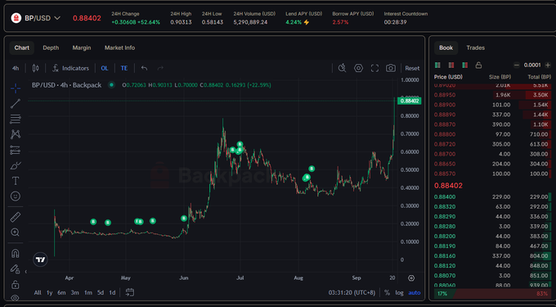Open the emoji icons tool
556x307 pixels.
click(x=16, y=196)
